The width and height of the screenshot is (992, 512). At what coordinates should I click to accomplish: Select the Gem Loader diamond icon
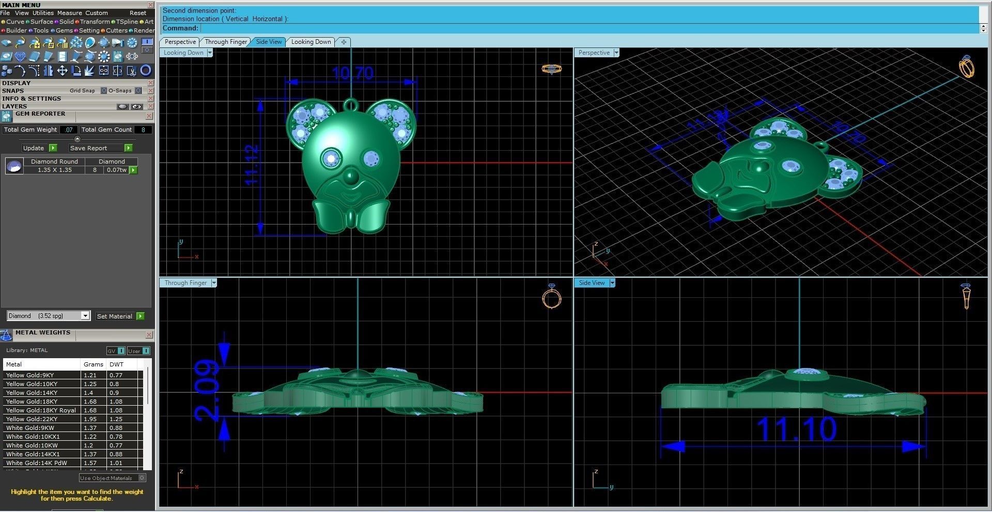[x=6, y=42]
